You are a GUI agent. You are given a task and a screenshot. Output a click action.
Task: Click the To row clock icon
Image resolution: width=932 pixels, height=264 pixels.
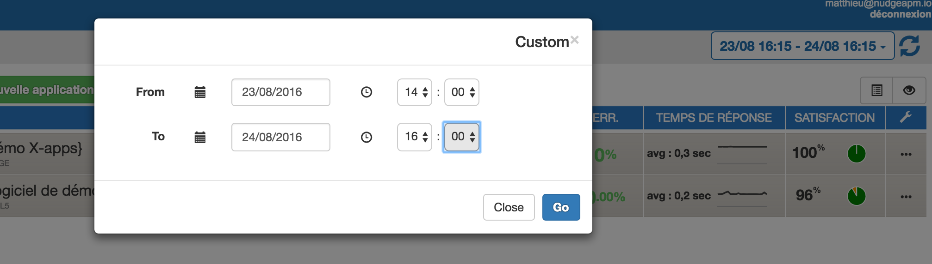pos(366,137)
